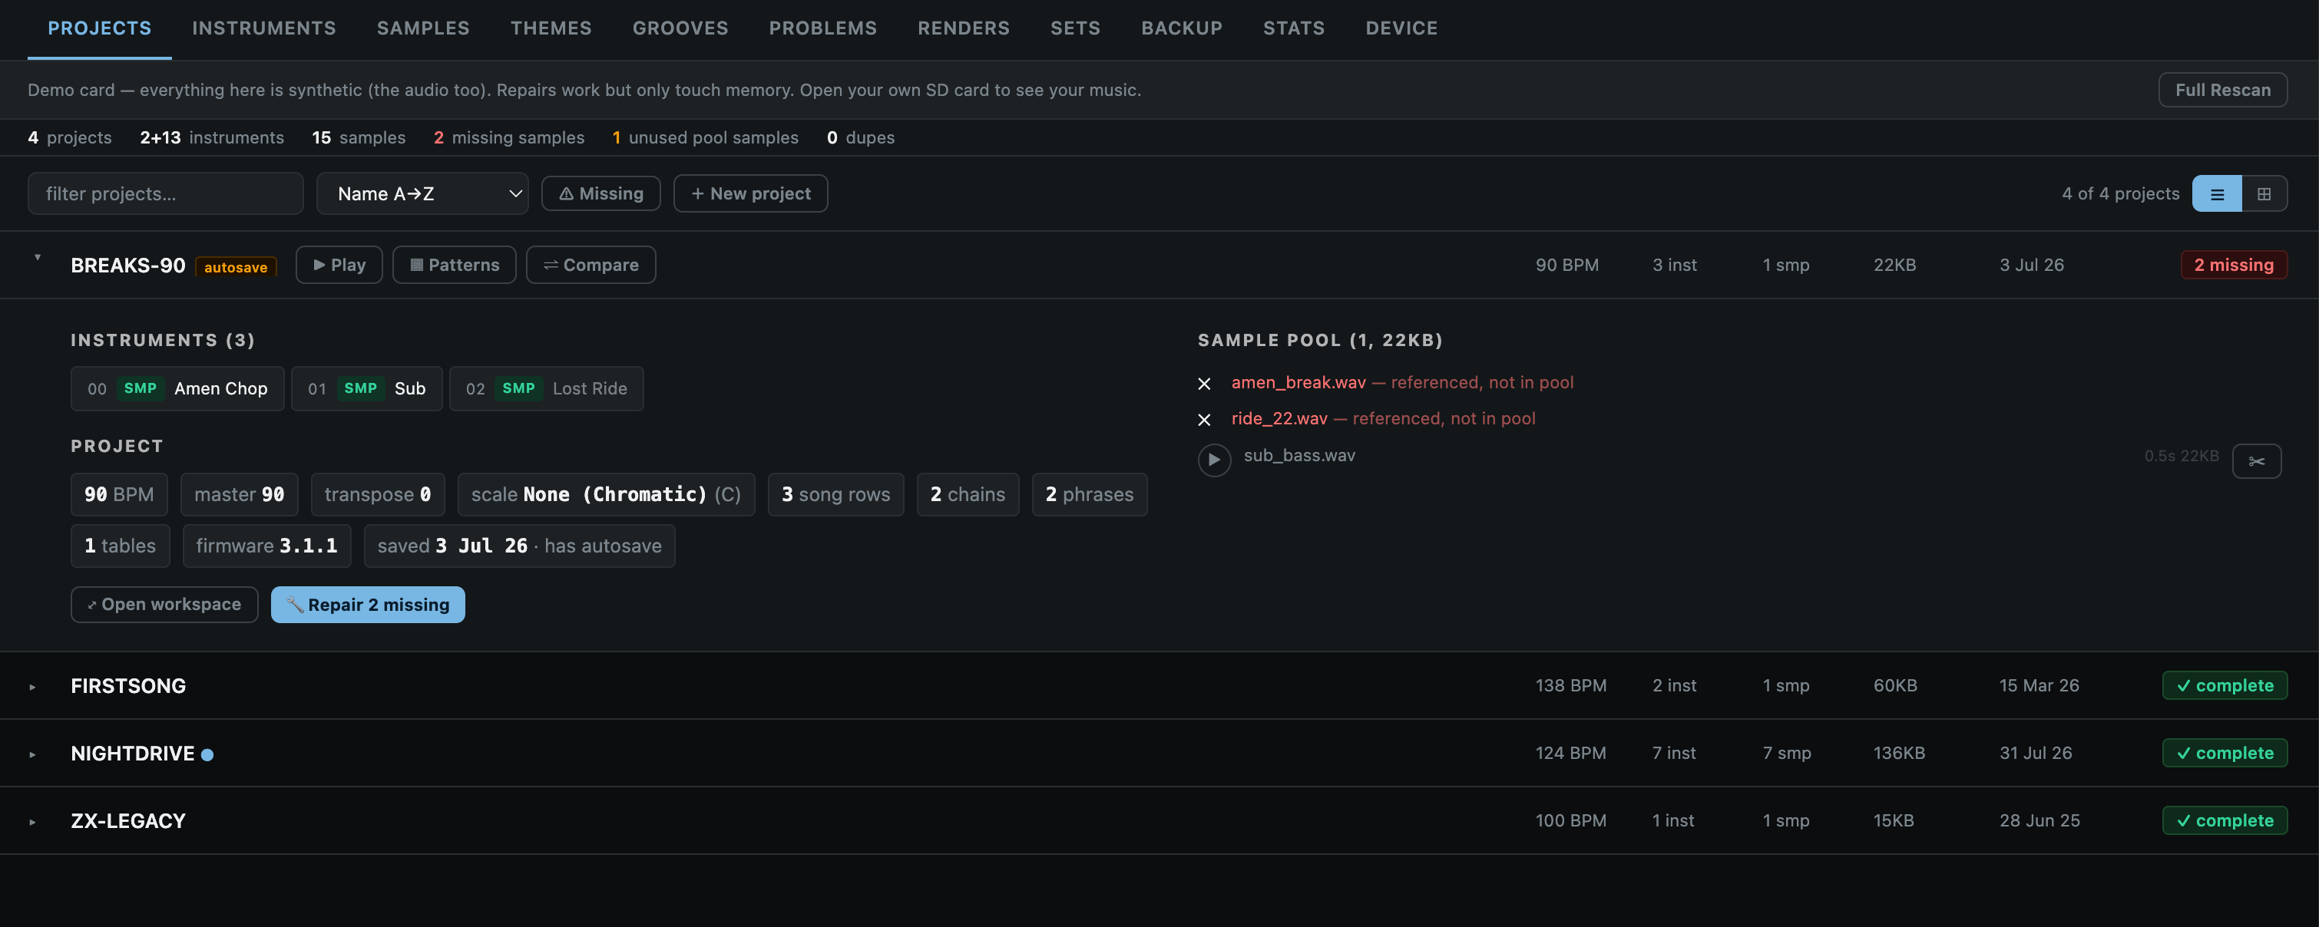Open the Name A→Z sort dropdown
This screenshot has width=2319, height=927.
click(x=422, y=193)
